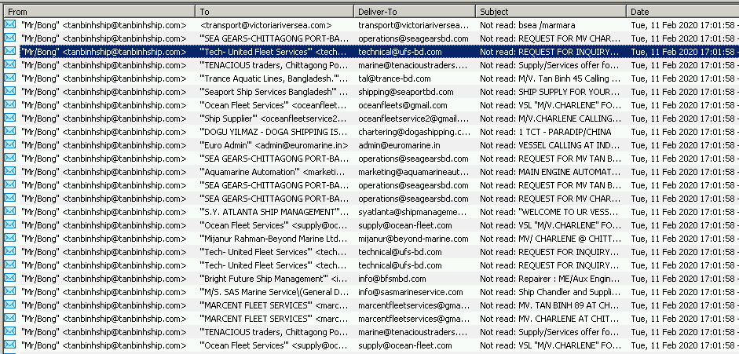Click the mijanur@beyond-marine.com address

pos(413,239)
